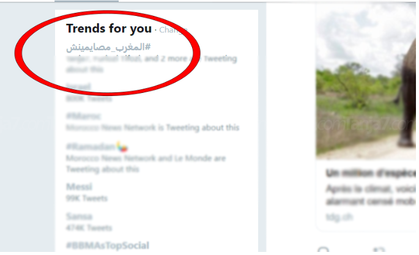Image resolution: width=419 pixels, height=255 pixels.
Task: Click the reply icon below the article card
Action: (322, 250)
